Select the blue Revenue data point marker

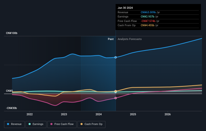click(x=116, y=57)
